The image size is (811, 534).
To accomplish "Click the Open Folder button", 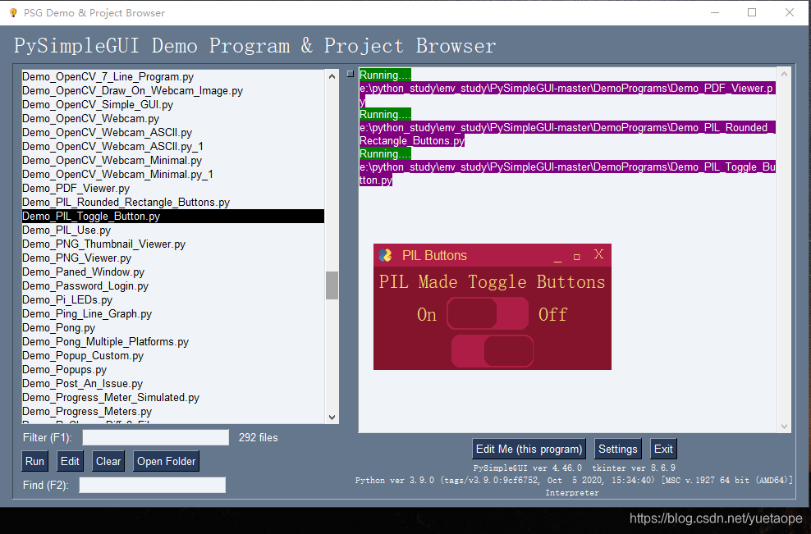I will point(166,461).
